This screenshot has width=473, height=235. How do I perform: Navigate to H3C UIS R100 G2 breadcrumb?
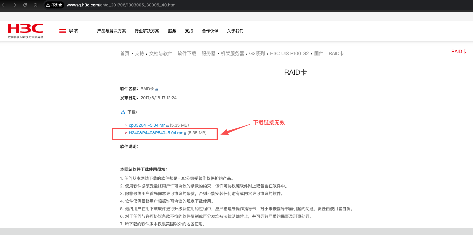289,53
